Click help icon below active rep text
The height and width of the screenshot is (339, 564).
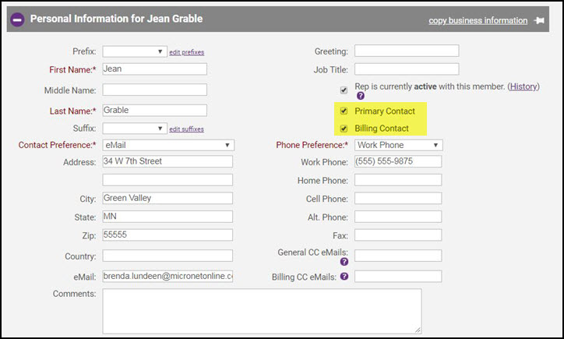pos(360,97)
